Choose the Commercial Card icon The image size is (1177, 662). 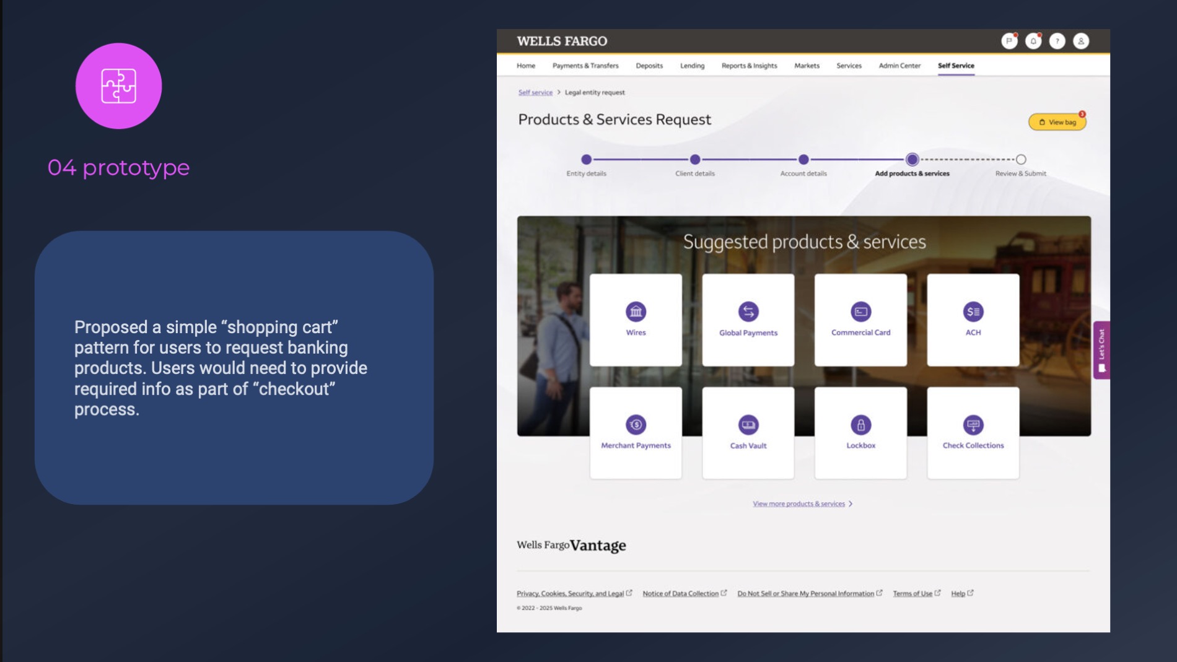pyautogui.click(x=860, y=311)
